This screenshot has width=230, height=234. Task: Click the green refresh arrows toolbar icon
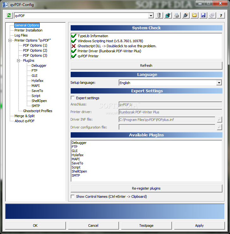click(9, 15)
